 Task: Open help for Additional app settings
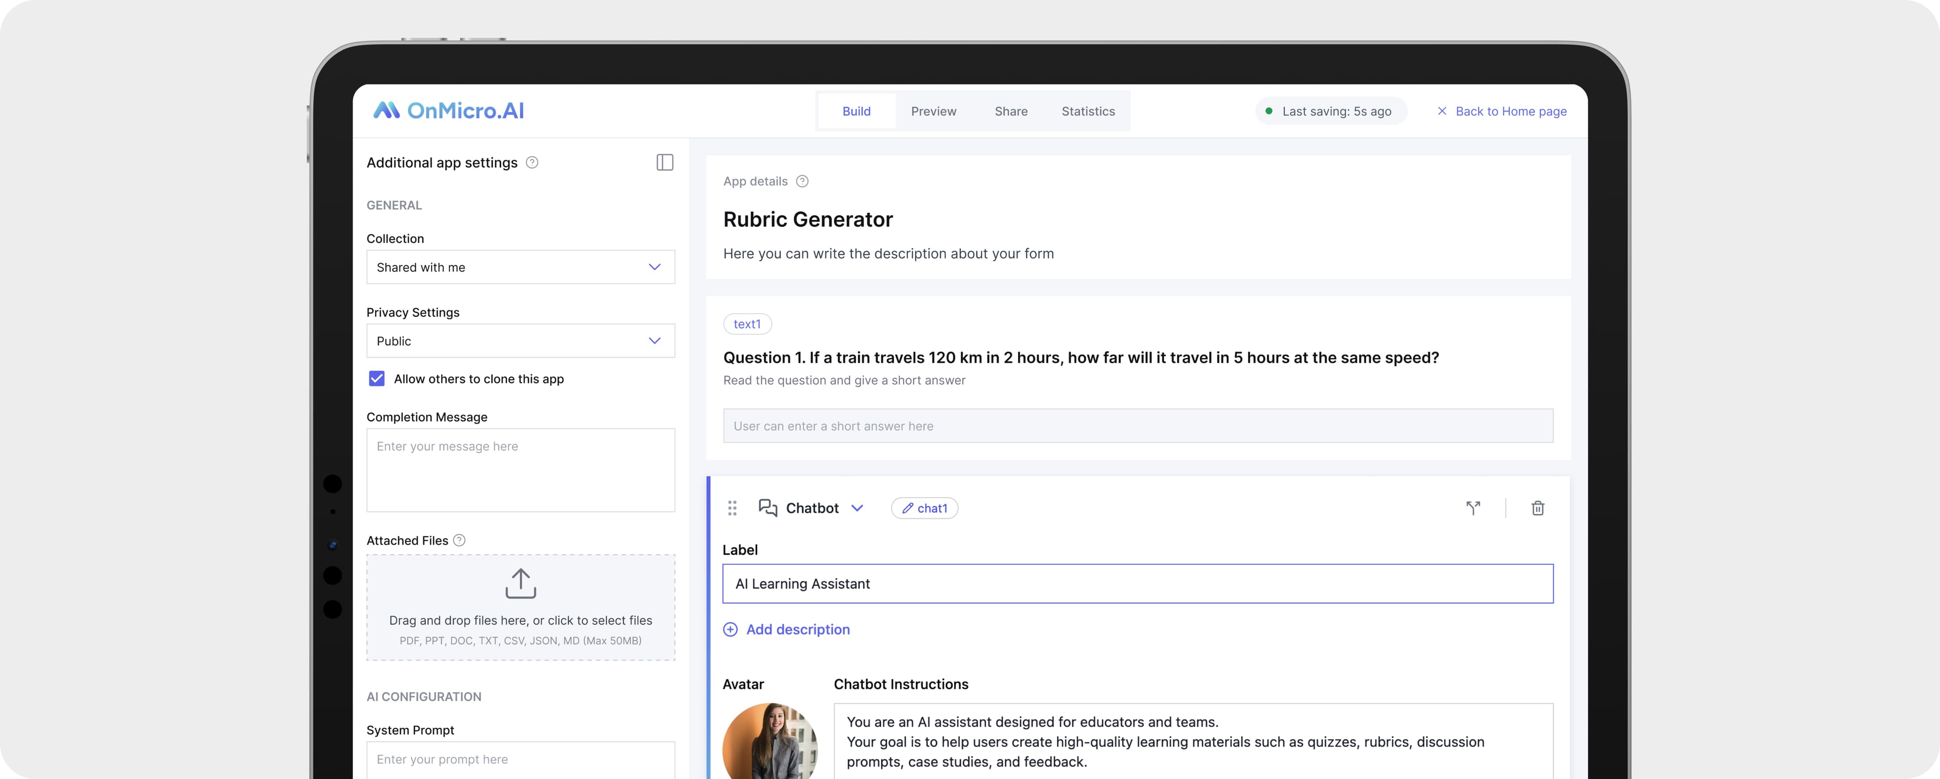tap(531, 163)
